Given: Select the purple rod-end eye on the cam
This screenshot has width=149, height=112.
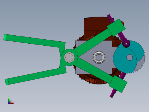Looking at the screenshot, I should coord(126,44).
